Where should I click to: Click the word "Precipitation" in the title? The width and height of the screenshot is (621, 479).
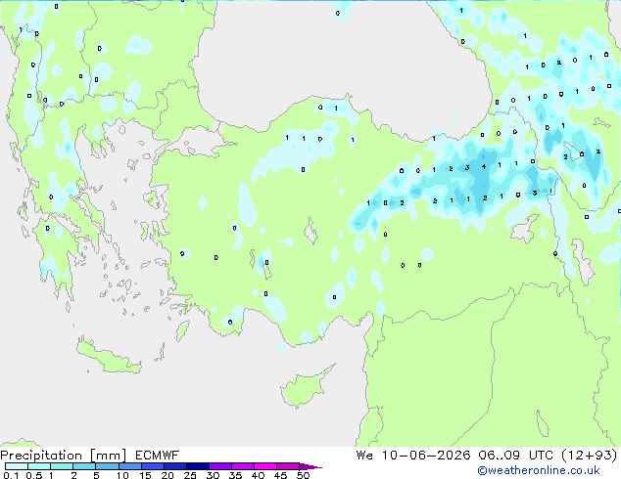[x=41, y=456]
